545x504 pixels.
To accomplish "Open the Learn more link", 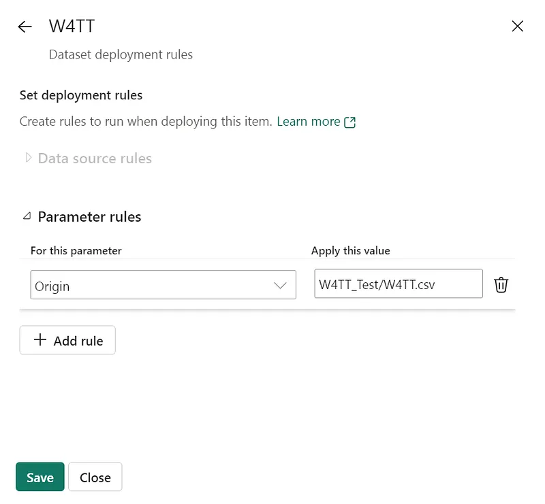I will [x=316, y=122].
